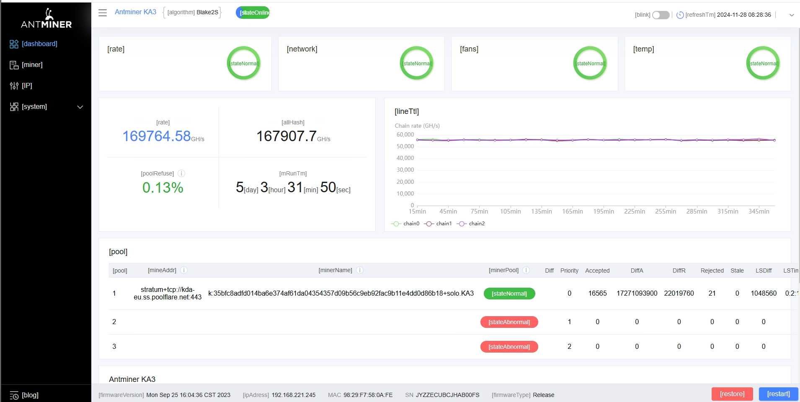The height and width of the screenshot is (402, 800).
Task: Click the dashboard grid icon
Action: (14, 44)
